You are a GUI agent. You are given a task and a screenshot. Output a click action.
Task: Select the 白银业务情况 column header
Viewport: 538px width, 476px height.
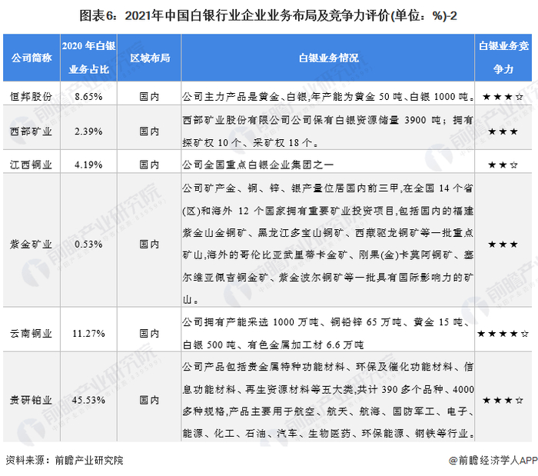[328, 58]
